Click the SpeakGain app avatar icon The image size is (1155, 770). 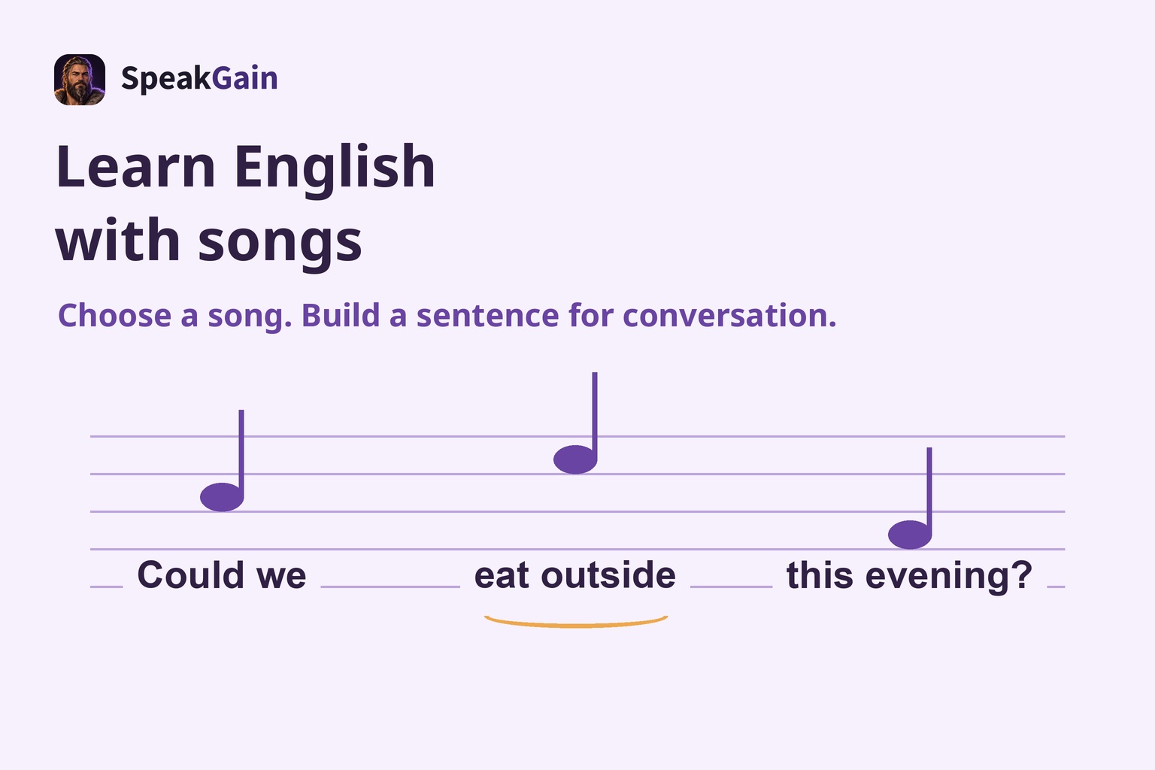click(x=80, y=80)
